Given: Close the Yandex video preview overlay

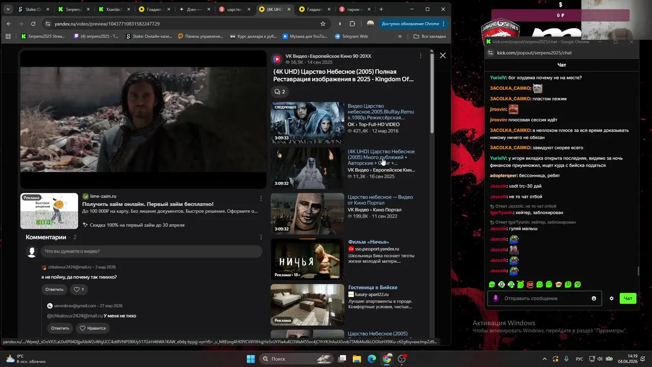Looking at the screenshot, I should pos(443,55).
